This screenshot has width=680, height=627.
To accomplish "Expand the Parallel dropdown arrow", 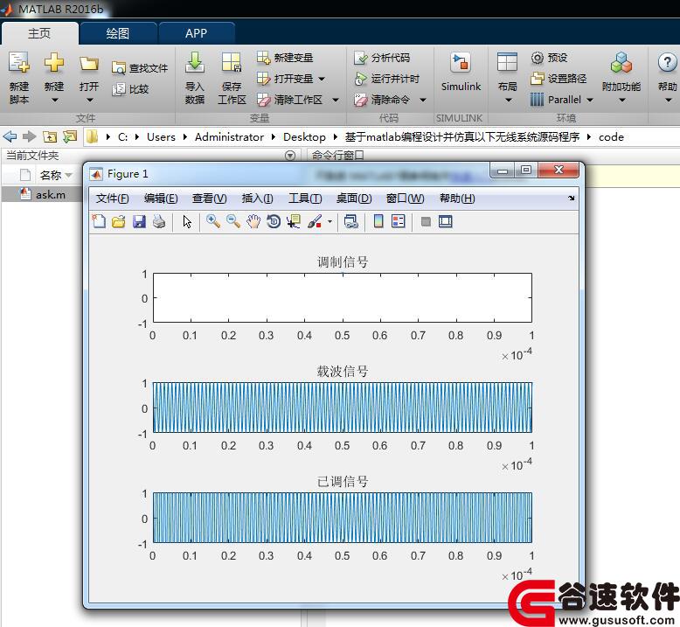I will [x=590, y=100].
